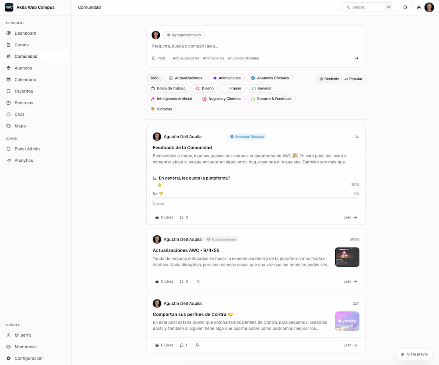Filter by Bolsa de Trabajo chip

pos(168,88)
